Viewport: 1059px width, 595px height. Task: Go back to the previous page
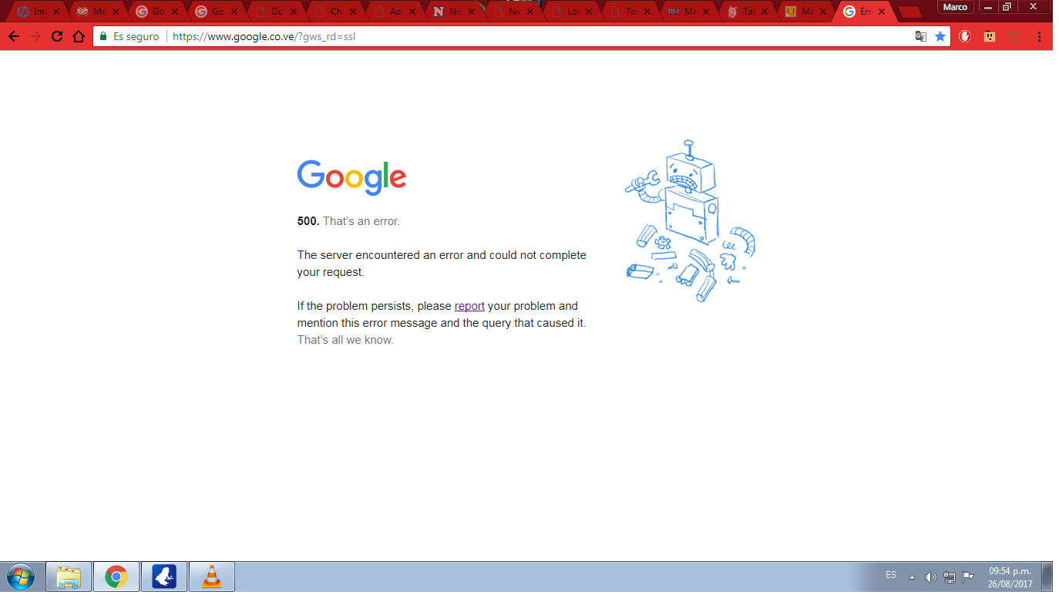click(x=14, y=36)
